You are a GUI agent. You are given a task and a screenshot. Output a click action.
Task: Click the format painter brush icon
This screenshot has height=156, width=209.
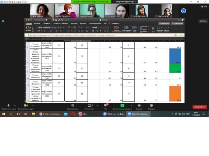click(33, 32)
